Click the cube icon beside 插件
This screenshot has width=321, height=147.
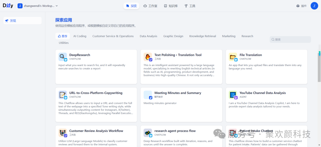298,6
